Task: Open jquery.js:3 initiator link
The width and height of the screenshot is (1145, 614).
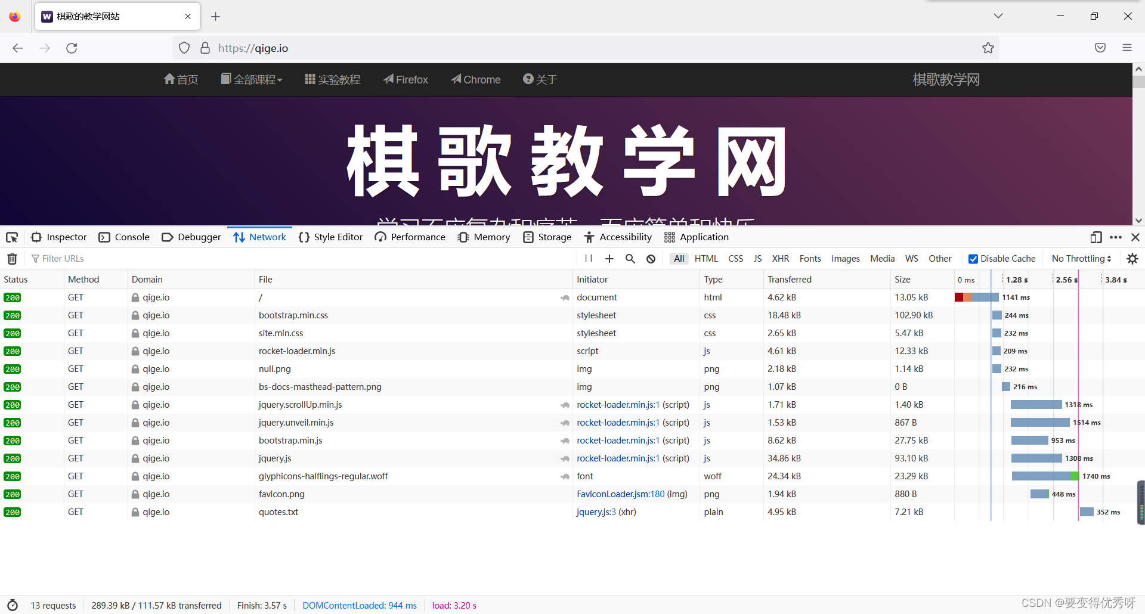Action: click(x=596, y=512)
